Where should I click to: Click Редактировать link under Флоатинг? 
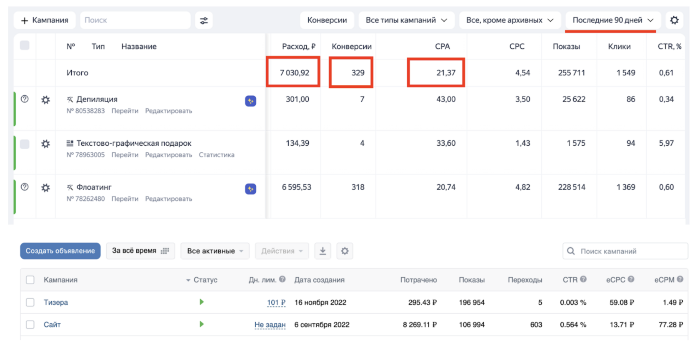[169, 199]
